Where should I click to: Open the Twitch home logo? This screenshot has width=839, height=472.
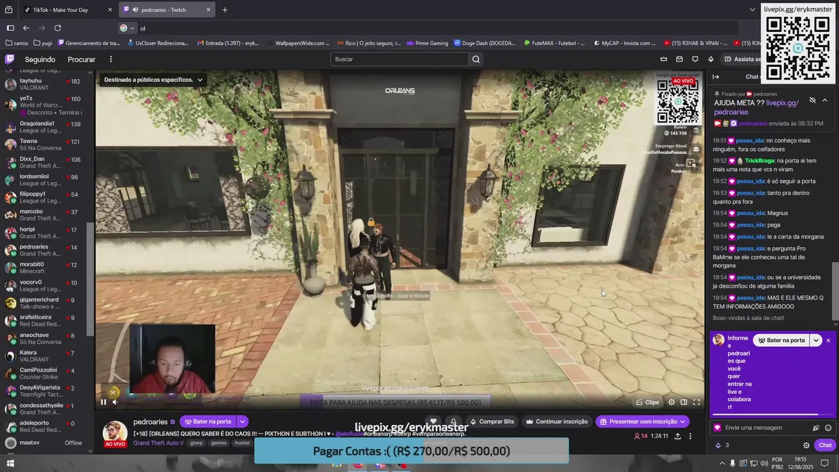[10, 59]
